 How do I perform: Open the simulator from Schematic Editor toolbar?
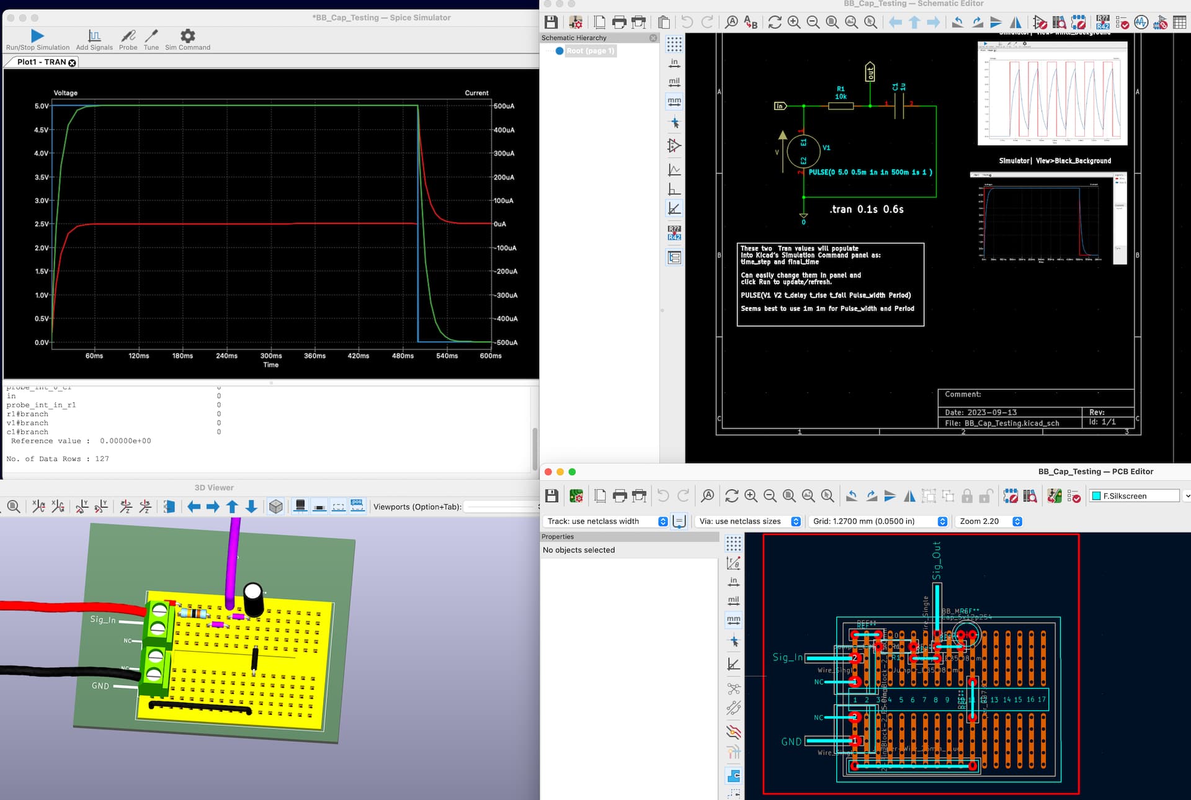tap(1141, 22)
